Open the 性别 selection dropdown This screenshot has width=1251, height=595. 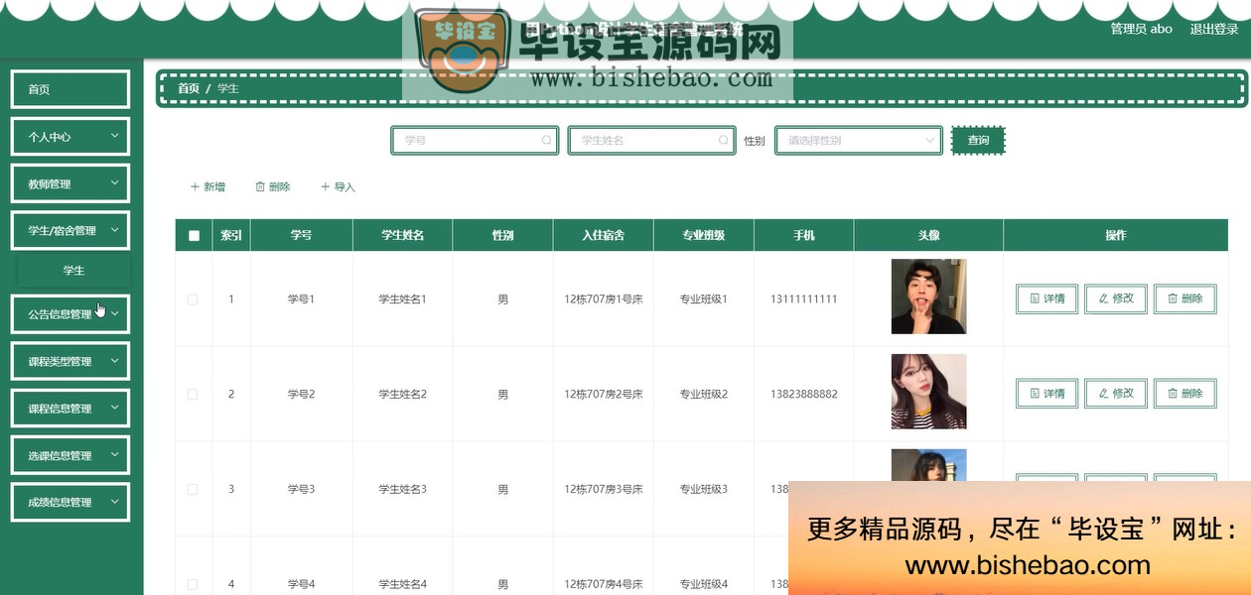coord(859,141)
